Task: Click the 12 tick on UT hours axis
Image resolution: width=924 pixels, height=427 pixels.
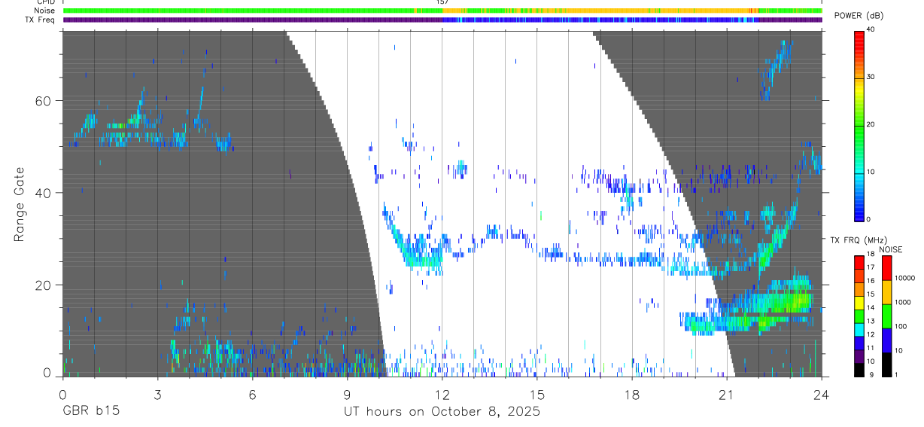Action: tap(442, 393)
